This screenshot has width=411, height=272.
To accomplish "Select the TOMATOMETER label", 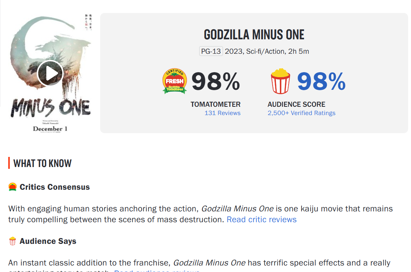I will tap(215, 104).
